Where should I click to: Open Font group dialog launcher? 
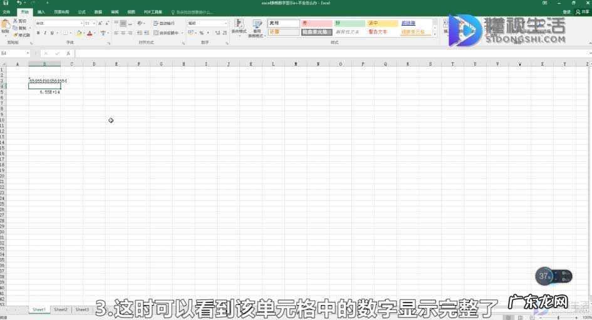click(x=109, y=43)
